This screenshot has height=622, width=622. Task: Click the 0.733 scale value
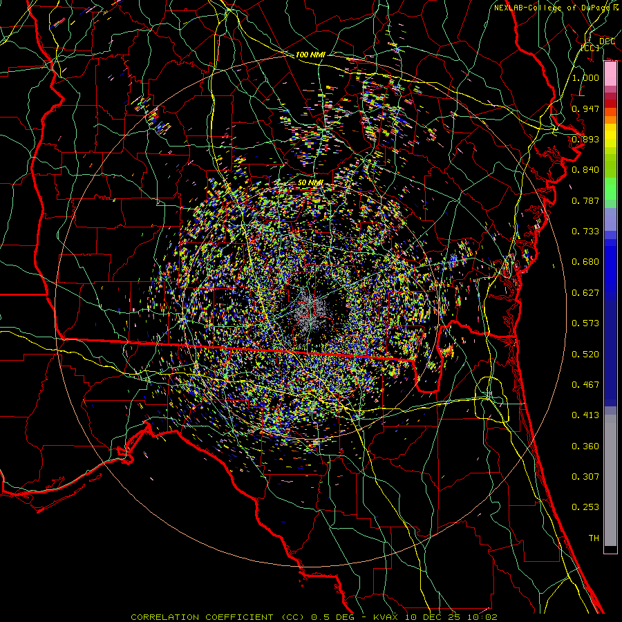pyautogui.click(x=585, y=232)
